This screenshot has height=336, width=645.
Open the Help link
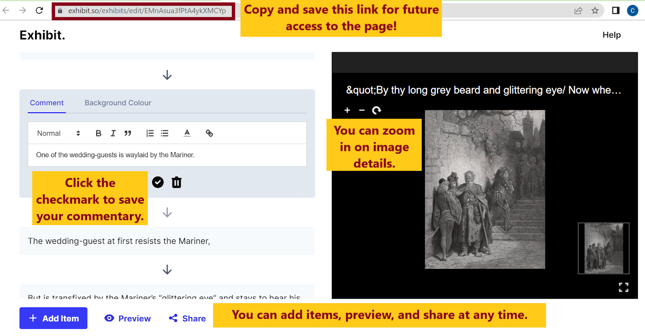click(612, 35)
